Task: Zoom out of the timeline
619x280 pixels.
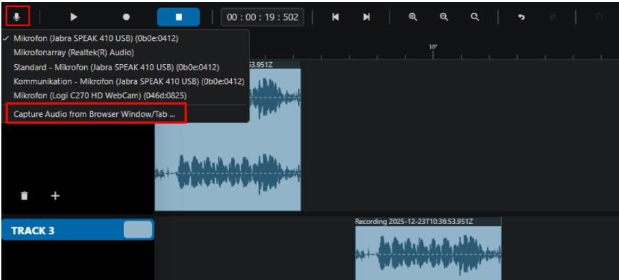Action: 444,17
